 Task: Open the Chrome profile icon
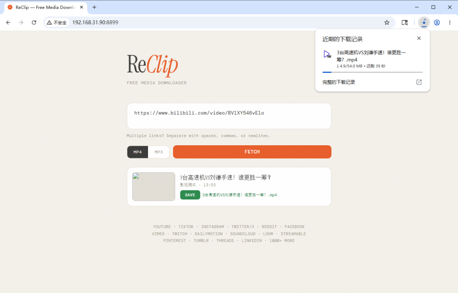pos(437,22)
